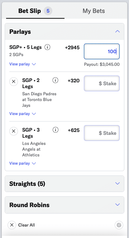Screen dimensions: 129x238
Task: Click the +320 SGP stake field
Action: pyautogui.click(x=102, y=83)
